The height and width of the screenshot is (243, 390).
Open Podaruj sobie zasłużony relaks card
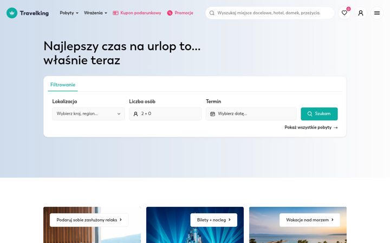(x=89, y=220)
